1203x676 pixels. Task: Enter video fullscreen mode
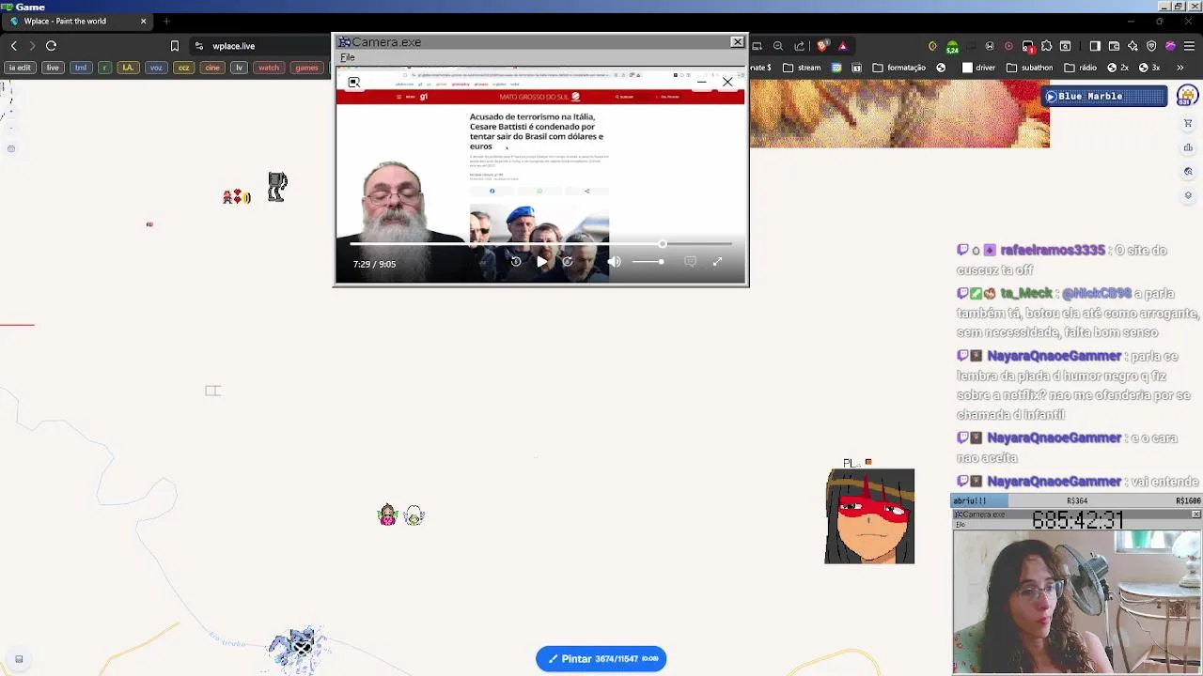pos(718,262)
